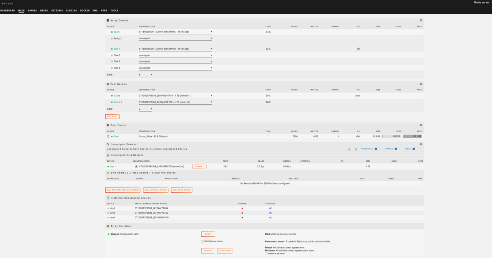Toggle the Shares switch

tap(397, 149)
